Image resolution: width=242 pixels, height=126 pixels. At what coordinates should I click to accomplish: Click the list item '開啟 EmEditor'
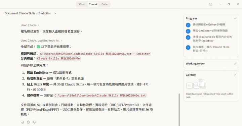click(x=49, y=73)
